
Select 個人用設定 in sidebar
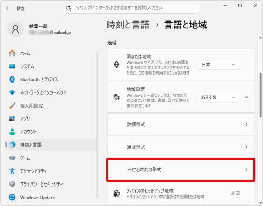(51, 106)
